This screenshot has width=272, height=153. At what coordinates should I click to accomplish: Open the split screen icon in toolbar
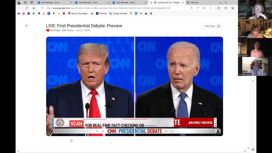pos(218,8)
